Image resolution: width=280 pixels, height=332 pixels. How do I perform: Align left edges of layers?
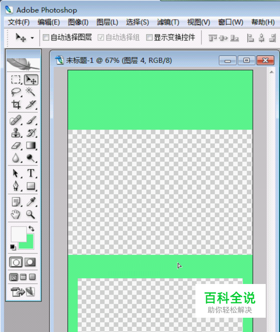pos(250,38)
